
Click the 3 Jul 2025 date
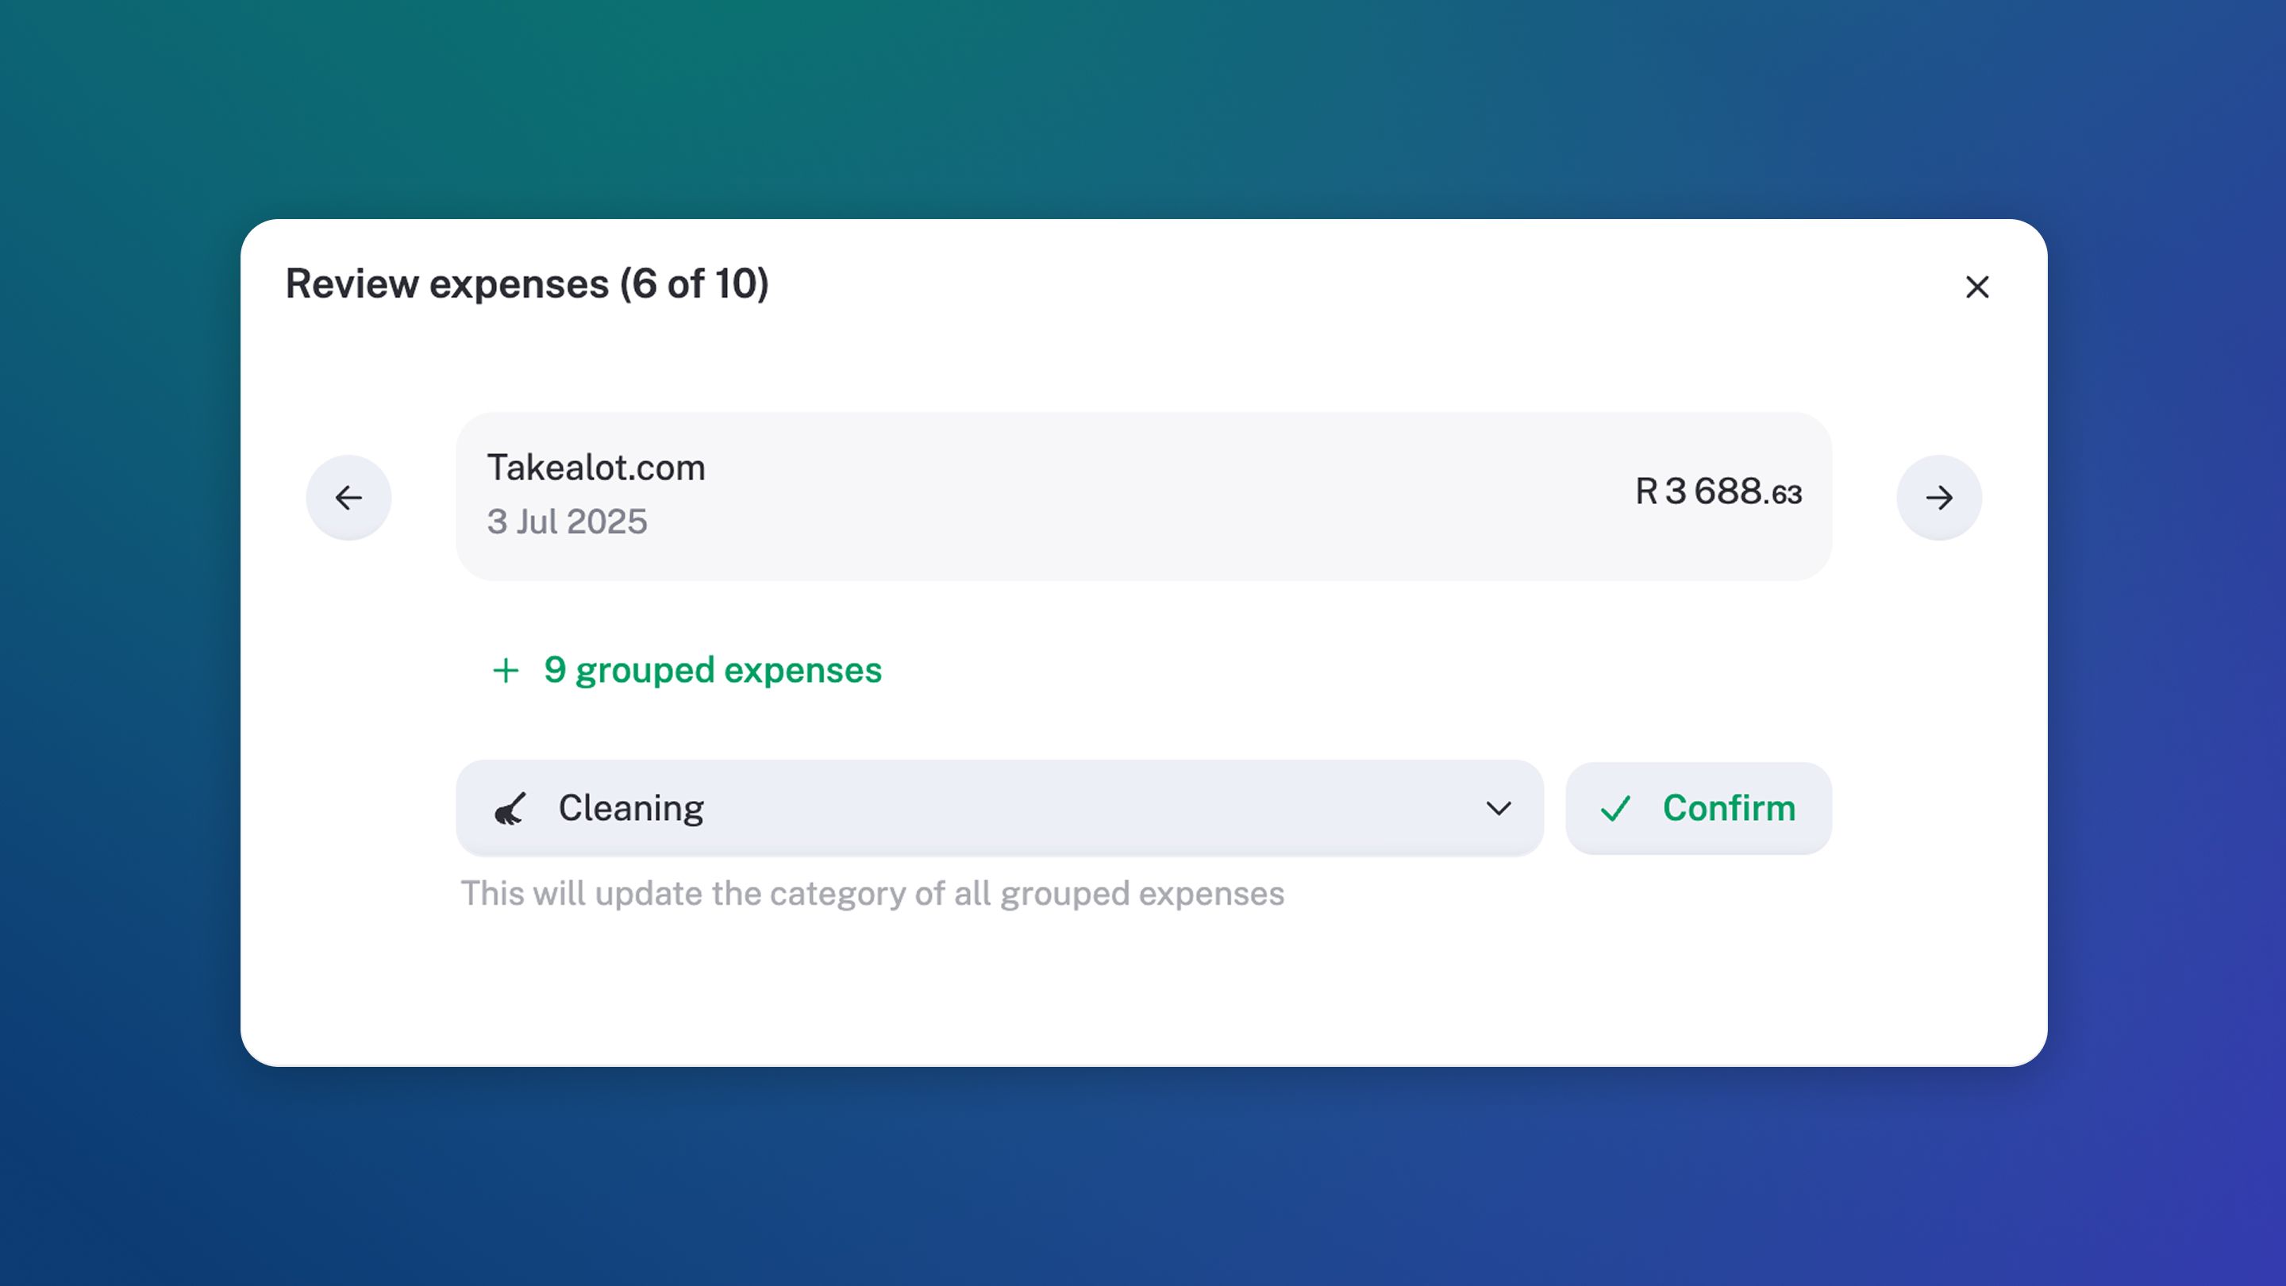click(x=567, y=521)
